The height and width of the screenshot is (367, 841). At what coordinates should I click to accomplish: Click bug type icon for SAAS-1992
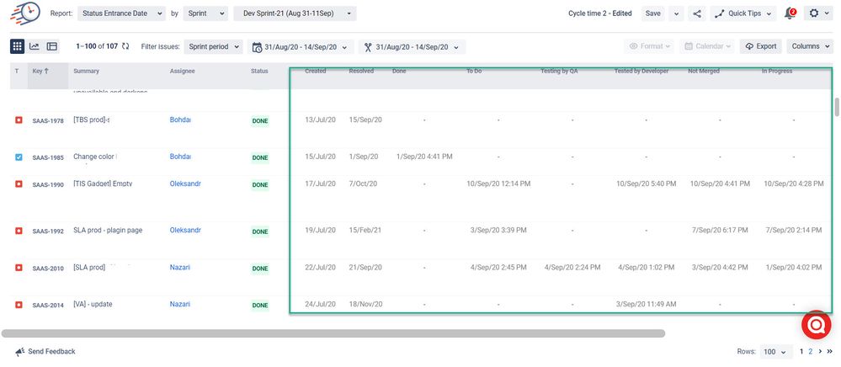pyautogui.click(x=19, y=231)
